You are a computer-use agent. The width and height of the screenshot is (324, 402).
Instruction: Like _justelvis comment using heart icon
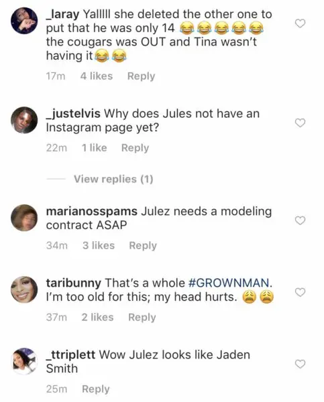[300, 123]
